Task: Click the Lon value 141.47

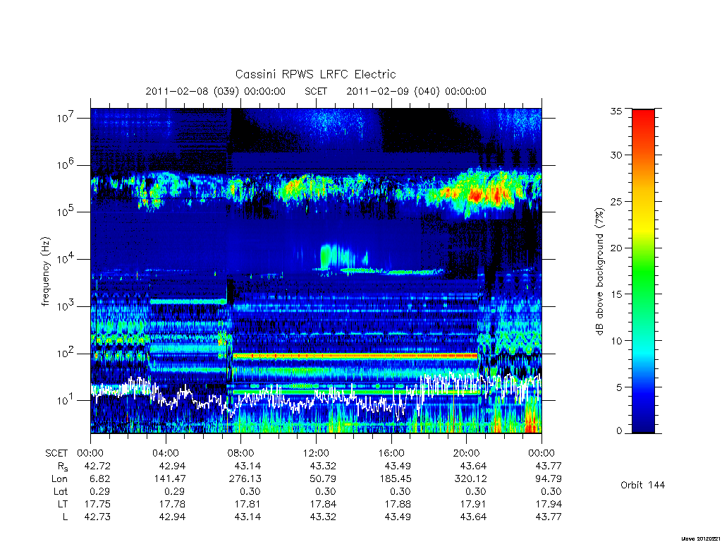Action: (x=169, y=479)
